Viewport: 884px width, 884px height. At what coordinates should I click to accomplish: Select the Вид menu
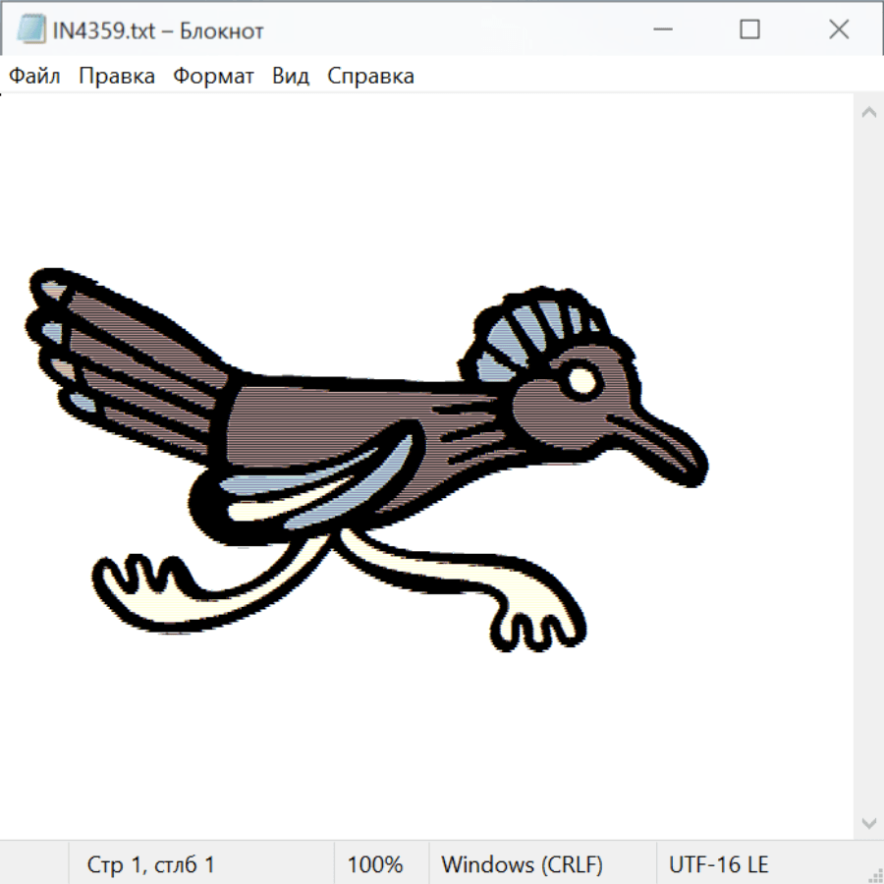point(290,77)
